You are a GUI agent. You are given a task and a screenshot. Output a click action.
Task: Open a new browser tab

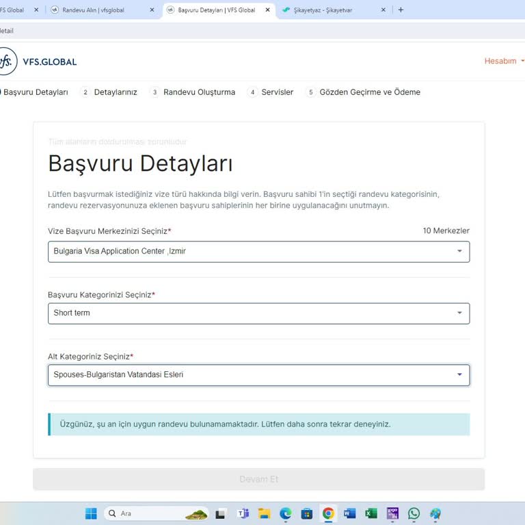tap(401, 10)
